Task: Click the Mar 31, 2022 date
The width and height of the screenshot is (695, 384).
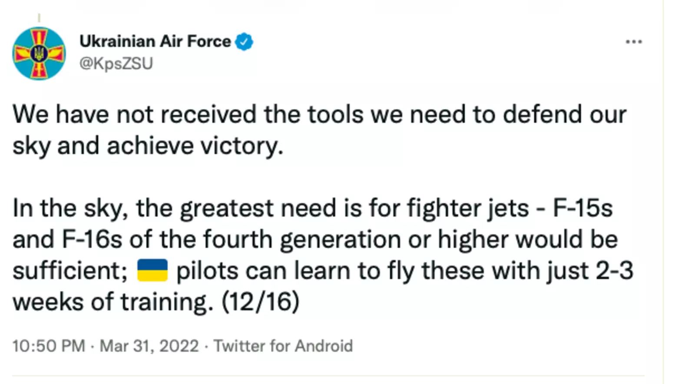Action: [x=149, y=346]
